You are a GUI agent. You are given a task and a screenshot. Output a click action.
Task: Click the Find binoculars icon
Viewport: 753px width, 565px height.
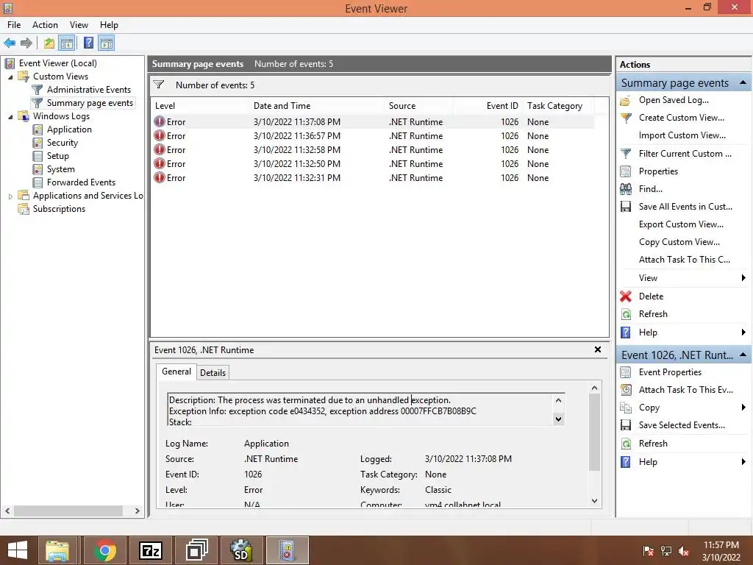point(626,189)
